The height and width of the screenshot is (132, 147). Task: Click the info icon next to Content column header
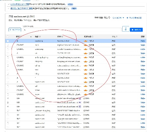[62, 37]
